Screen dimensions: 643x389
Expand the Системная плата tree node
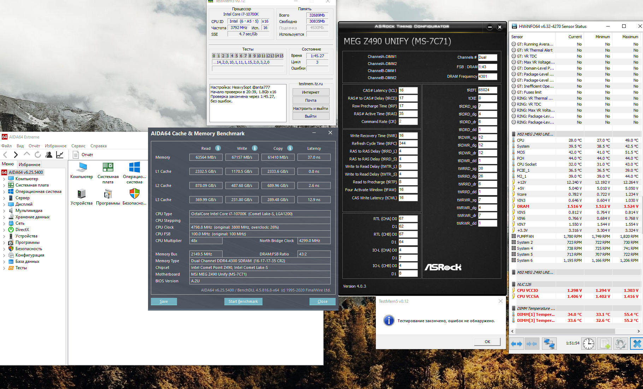(4, 185)
